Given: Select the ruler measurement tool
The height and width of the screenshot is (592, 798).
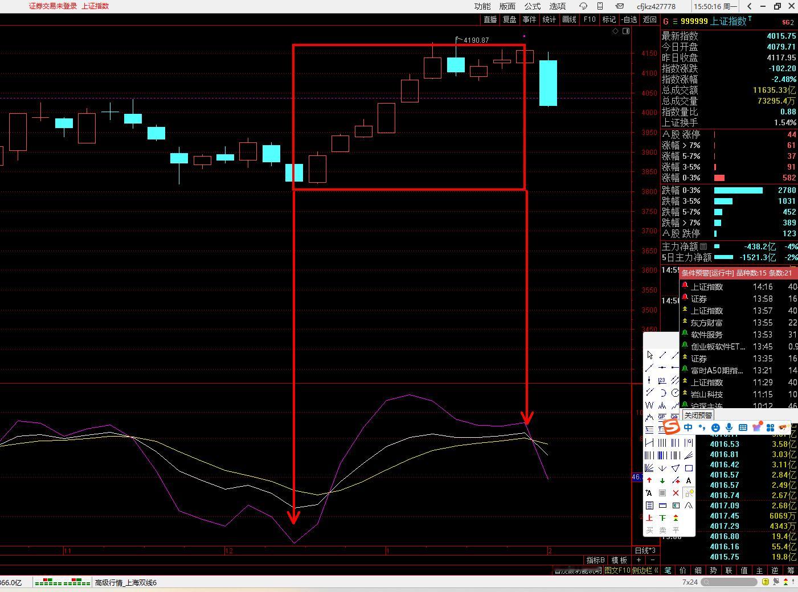Looking at the screenshot, I should (x=662, y=505).
